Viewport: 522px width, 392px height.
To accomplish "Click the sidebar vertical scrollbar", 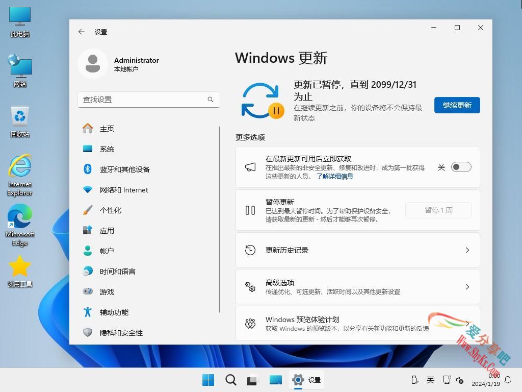I will point(220,219).
